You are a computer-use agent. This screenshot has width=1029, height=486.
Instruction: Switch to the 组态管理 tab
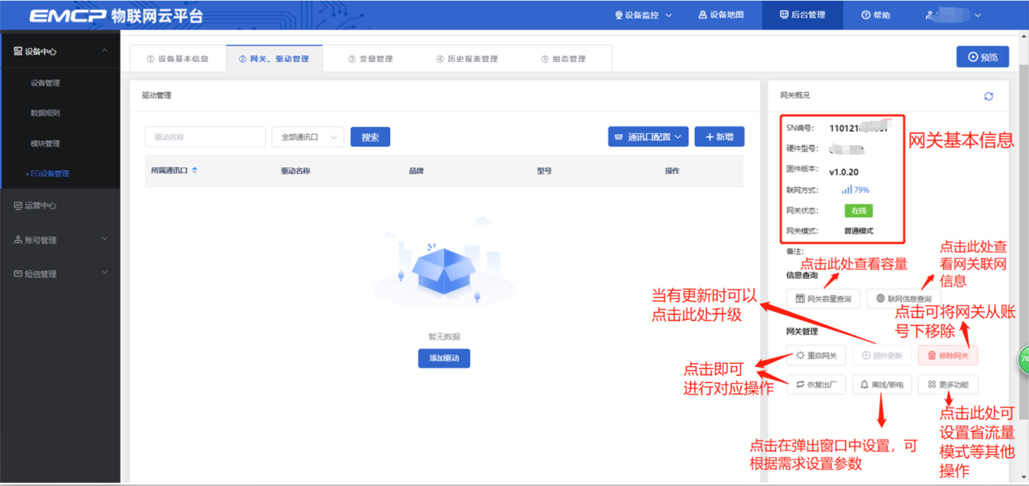(x=563, y=59)
